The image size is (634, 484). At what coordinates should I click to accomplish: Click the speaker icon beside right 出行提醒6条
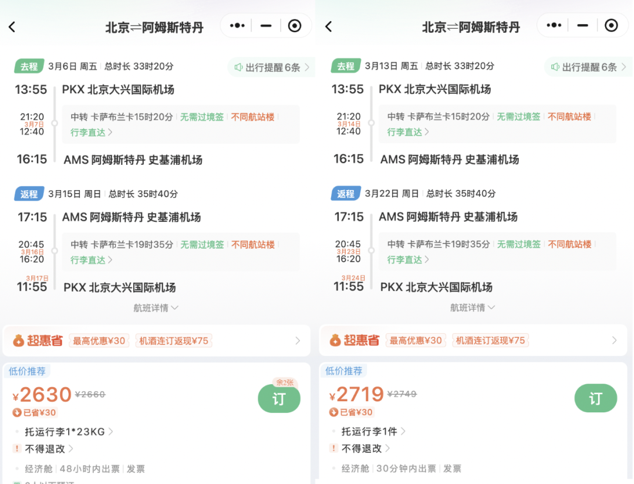point(556,67)
